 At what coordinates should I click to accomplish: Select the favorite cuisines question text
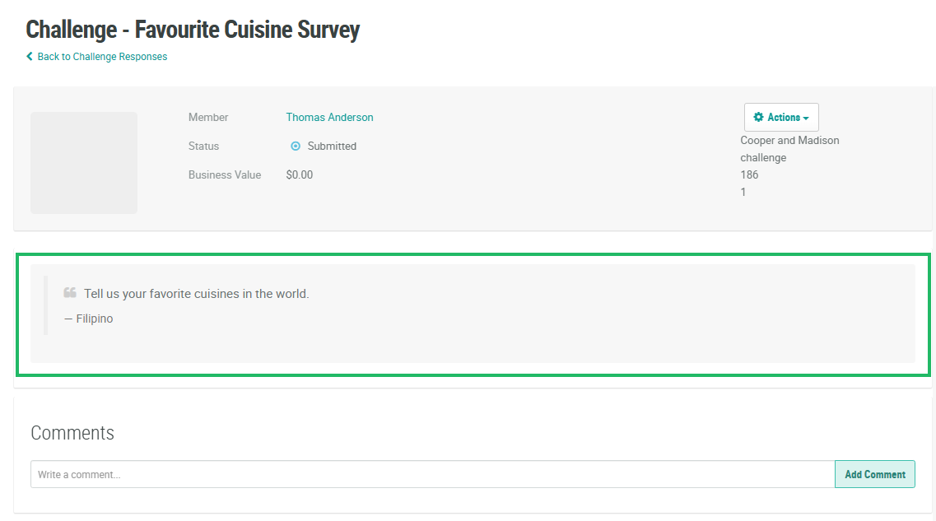(196, 294)
